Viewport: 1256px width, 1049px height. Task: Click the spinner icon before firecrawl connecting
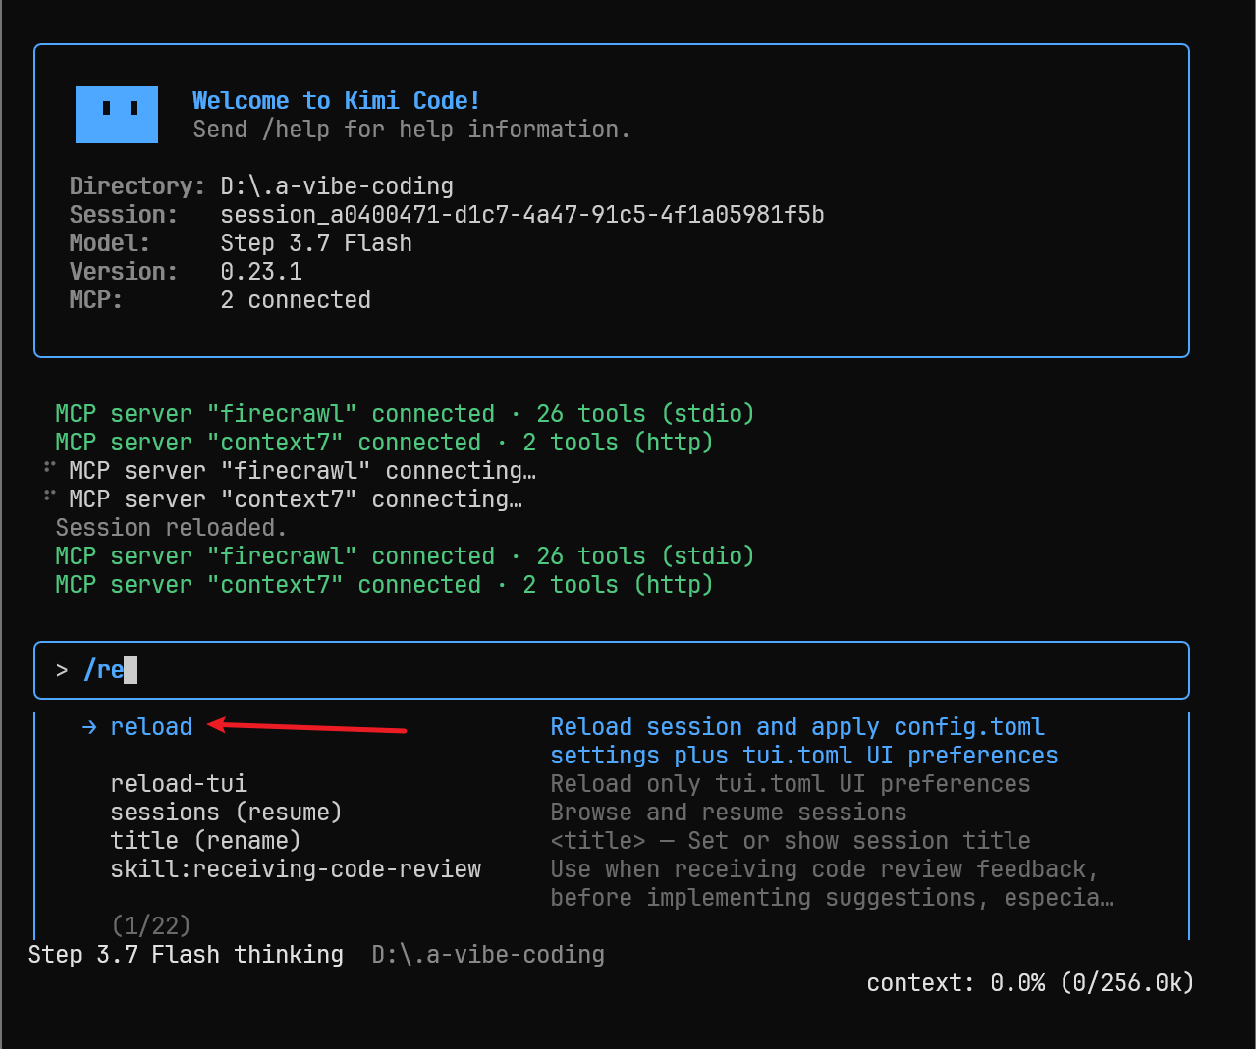coord(49,467)
